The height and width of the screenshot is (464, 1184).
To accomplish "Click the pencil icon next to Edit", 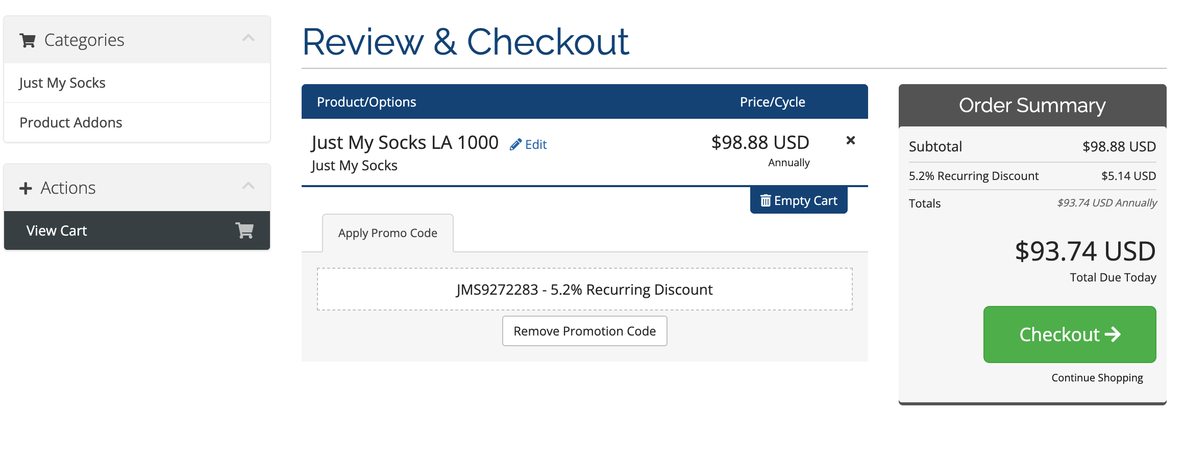I will (515, 145).
